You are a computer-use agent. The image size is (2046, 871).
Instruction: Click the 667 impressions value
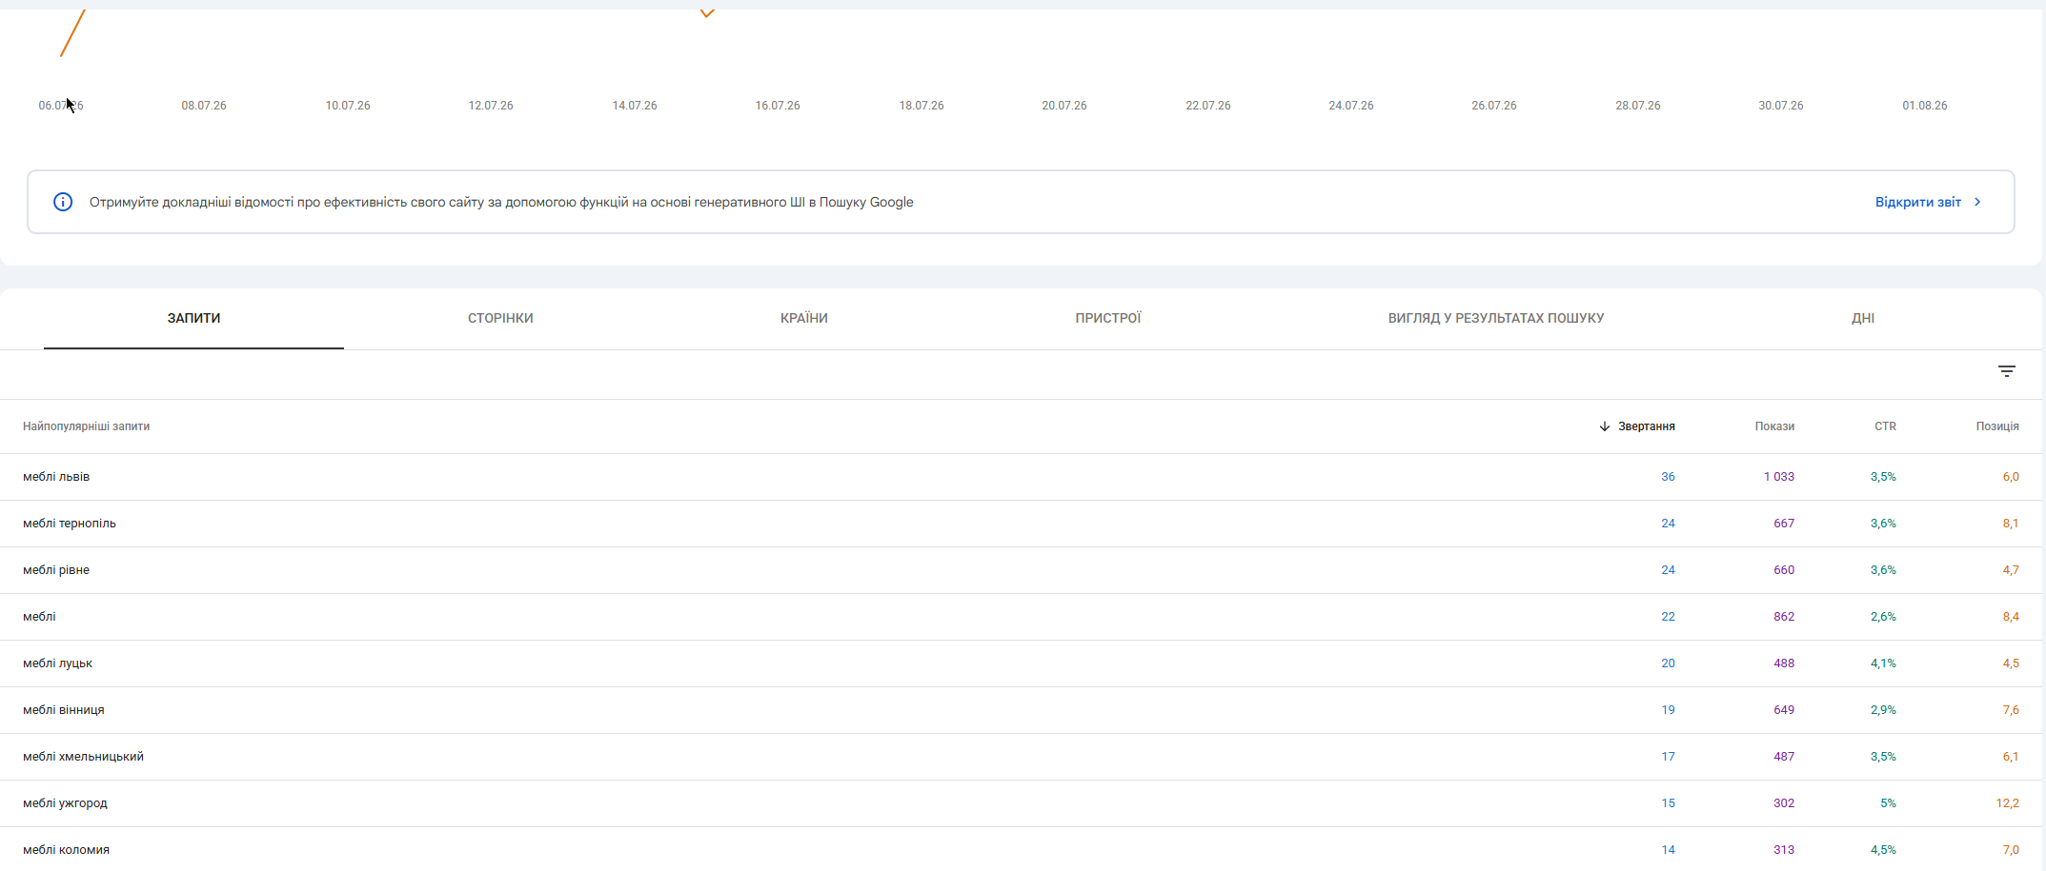coord(1784,524)
